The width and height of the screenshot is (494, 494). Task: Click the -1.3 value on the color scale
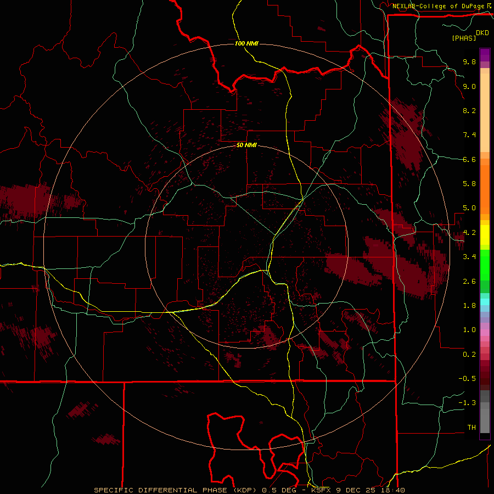click(x=467, y=403)
